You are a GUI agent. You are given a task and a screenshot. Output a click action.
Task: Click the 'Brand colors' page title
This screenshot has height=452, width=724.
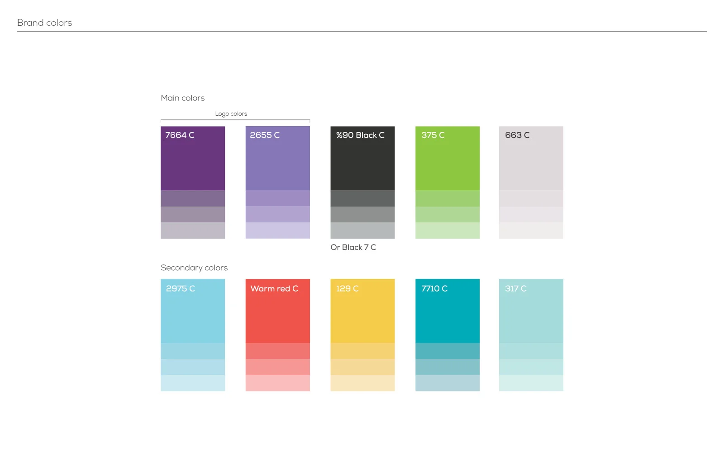(x=45, y=23)
